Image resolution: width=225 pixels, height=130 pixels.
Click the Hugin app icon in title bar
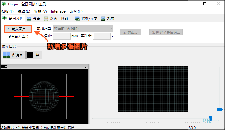click(x=4, y=4)
